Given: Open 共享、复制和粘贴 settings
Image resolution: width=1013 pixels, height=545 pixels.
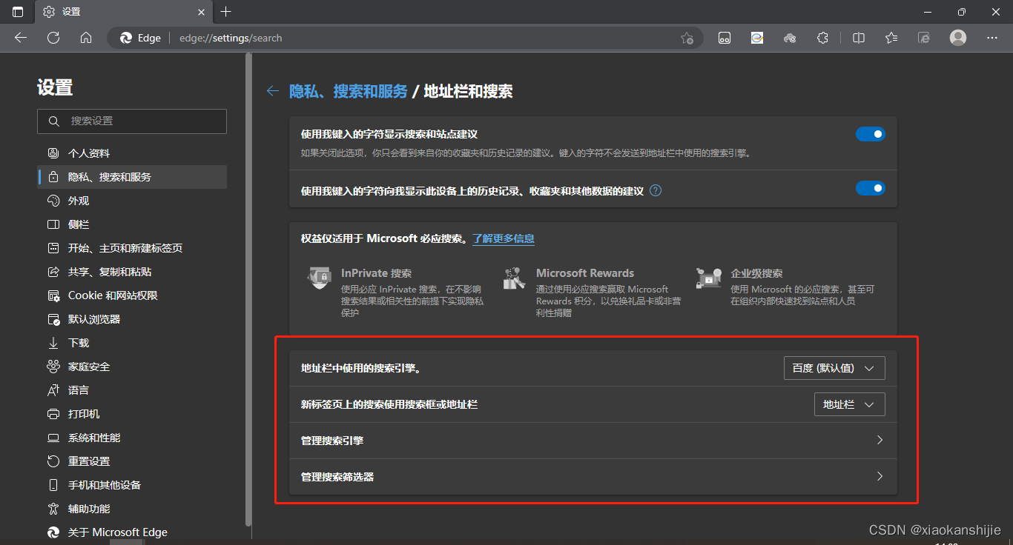Looking at the screenshot, I should click(x=132, y=272).
